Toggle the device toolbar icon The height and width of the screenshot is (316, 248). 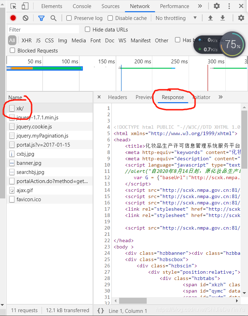[x=25, y=6]
